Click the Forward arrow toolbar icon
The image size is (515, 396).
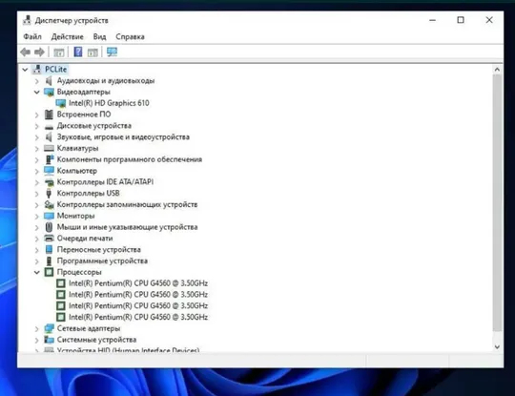pos(39,52)
